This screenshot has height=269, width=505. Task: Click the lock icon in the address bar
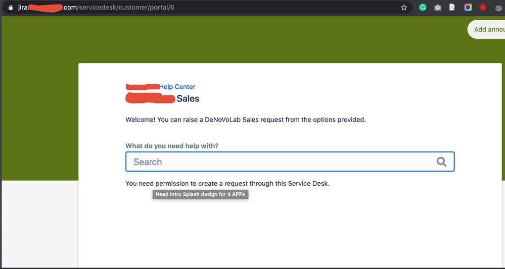11,8
